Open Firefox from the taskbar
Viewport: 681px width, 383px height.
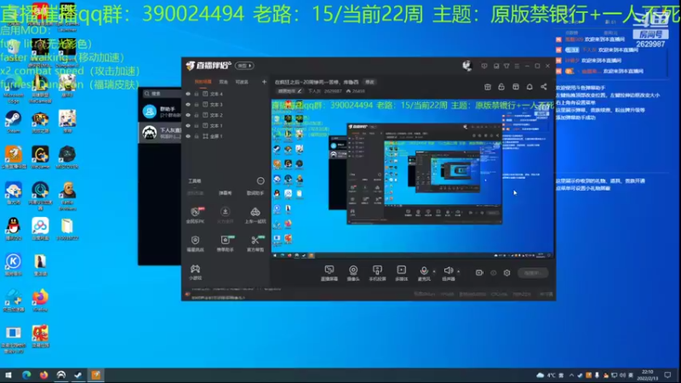coord(43,375)
